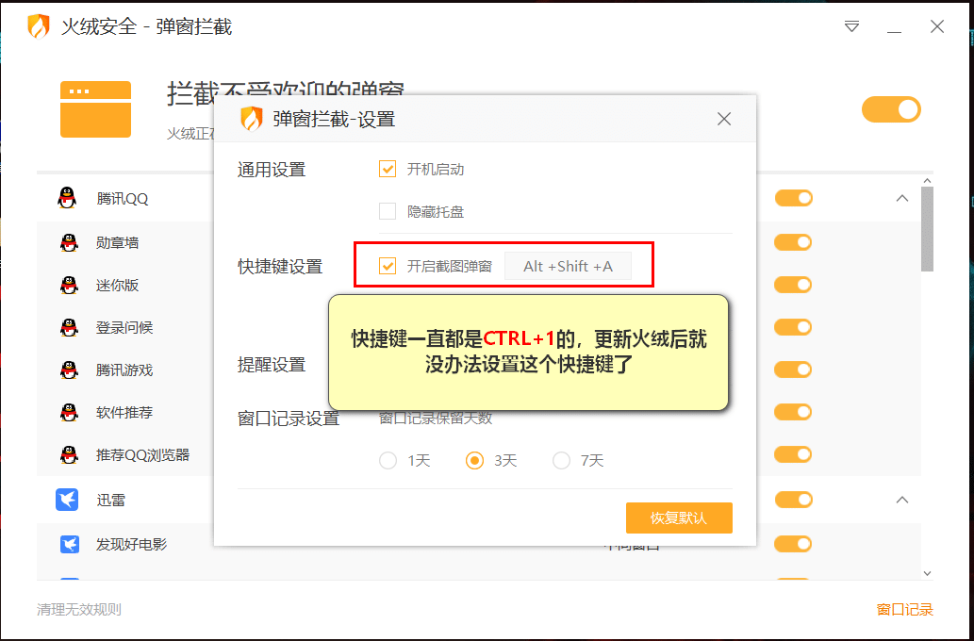
Task: Click the 腾讯QQ penguin icon
Action: (67, 198)
